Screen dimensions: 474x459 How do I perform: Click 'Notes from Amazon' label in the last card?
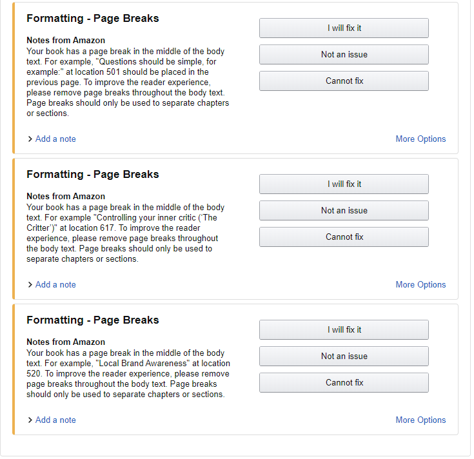coord(66,342)
